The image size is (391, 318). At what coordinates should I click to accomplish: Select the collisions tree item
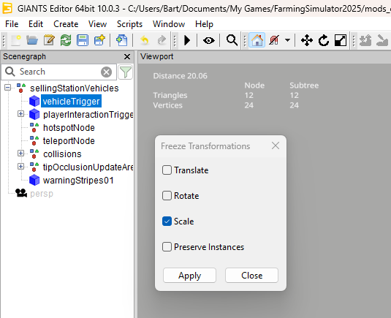pyautogui.click(x=62, y=154)
